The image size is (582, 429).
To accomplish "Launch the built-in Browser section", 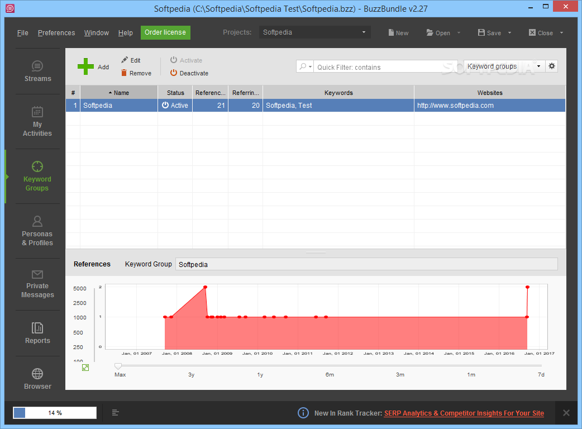I will (37, 379).
